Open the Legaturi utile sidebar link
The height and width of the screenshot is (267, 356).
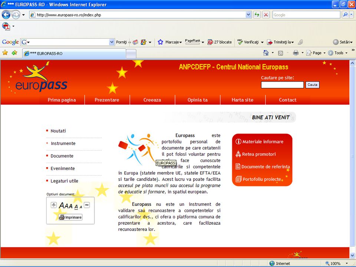[64, 181]
